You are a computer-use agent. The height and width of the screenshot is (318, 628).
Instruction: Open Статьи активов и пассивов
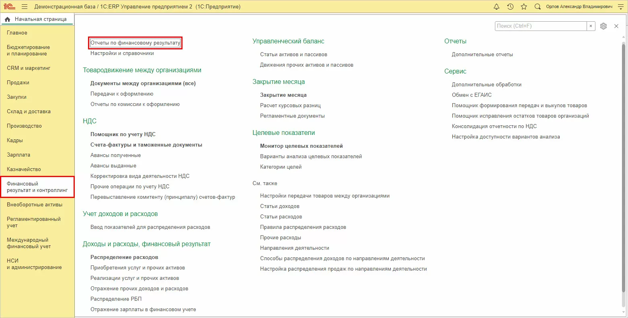coord(294,55)
